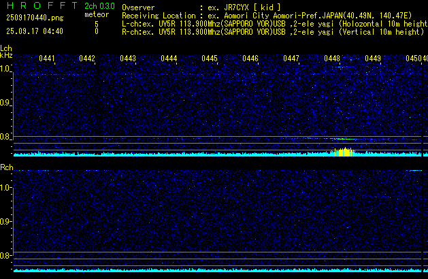
Task: Click the 0441 time marker
Action: [x=47, y=59]
